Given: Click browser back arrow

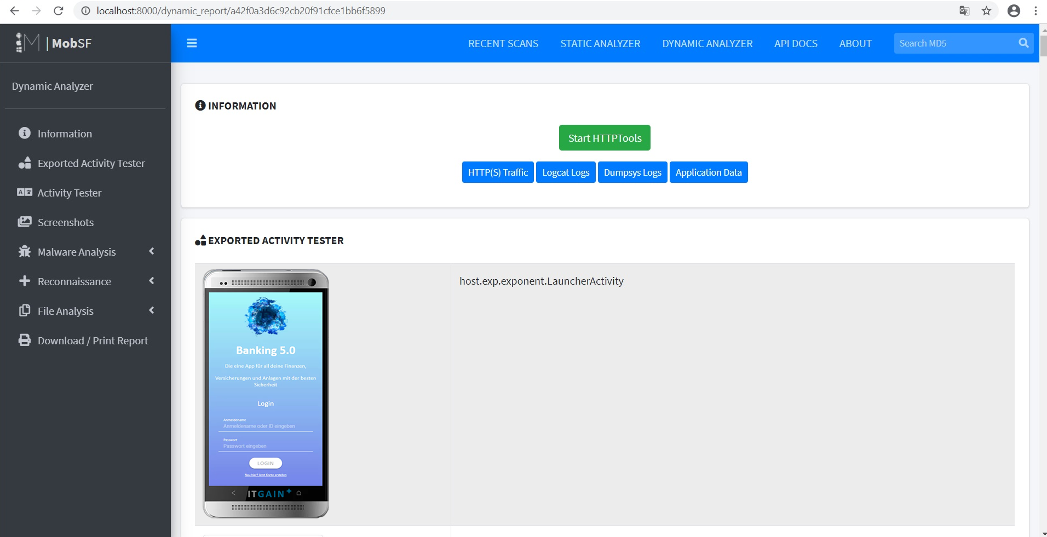Looking at the screenshot, I should click(14, 10).
